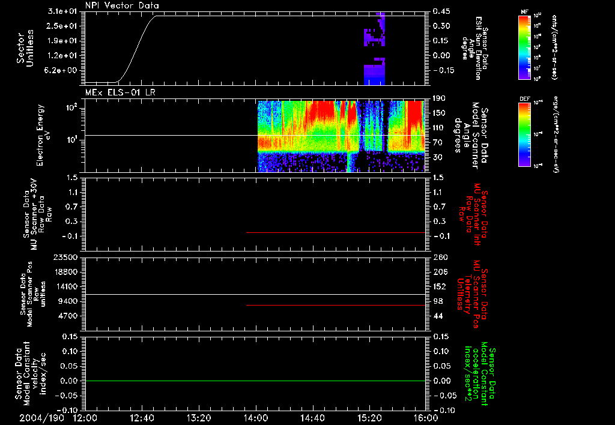Click the "NF" heading above the color bar
Screen dimensions: 615x425
click(x=524, y=12)
